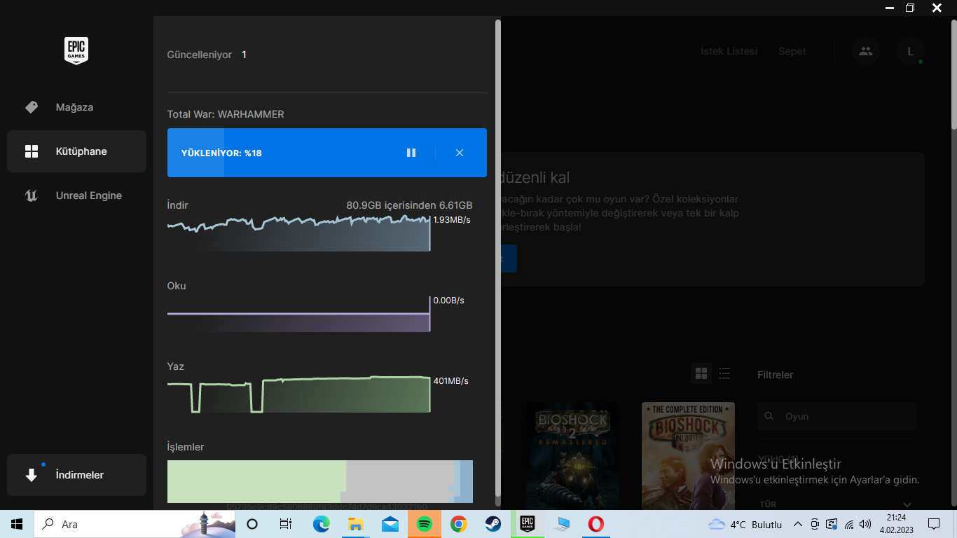This screenshot has width=957, height=538.
Task: Click the YÜKLENİYOR %18 progress bar
Action: tap(327, 153)
